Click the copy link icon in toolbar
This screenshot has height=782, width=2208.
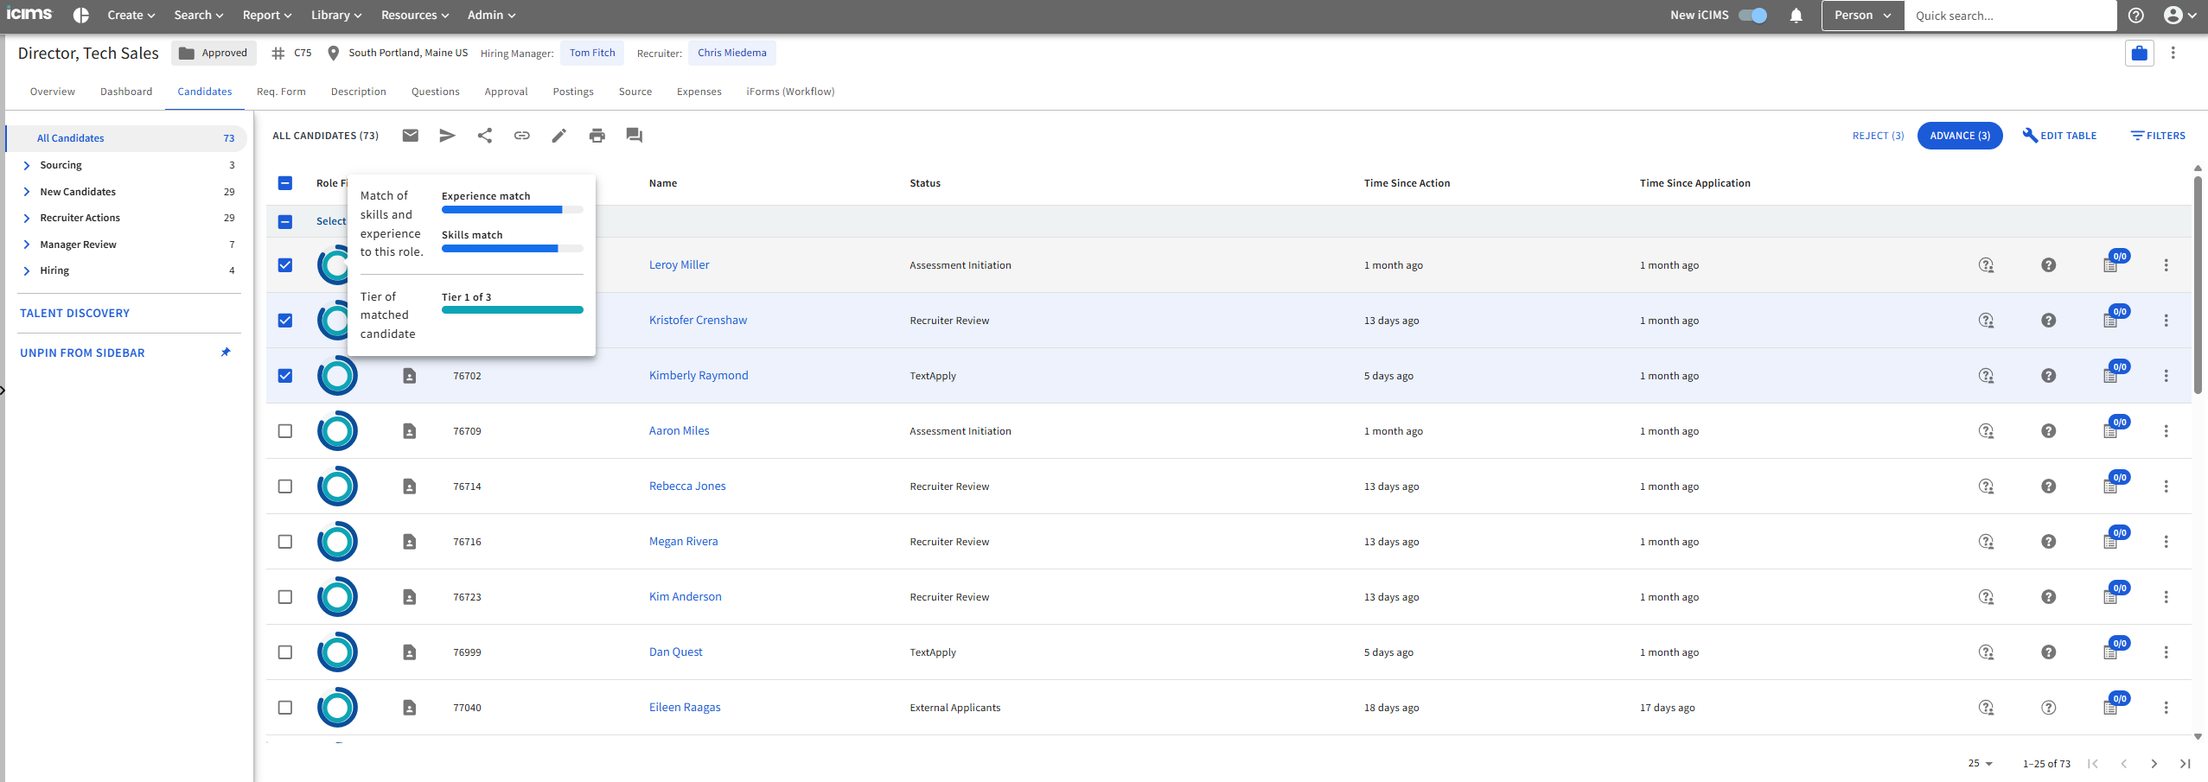[522, 136]
